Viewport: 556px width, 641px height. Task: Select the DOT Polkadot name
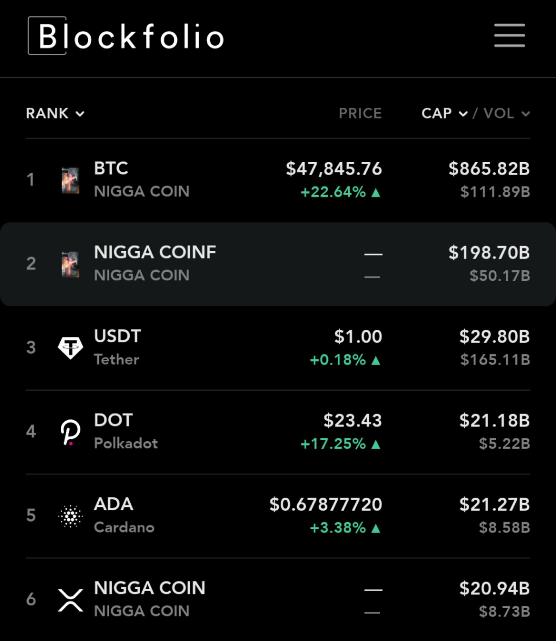(126, 443)
